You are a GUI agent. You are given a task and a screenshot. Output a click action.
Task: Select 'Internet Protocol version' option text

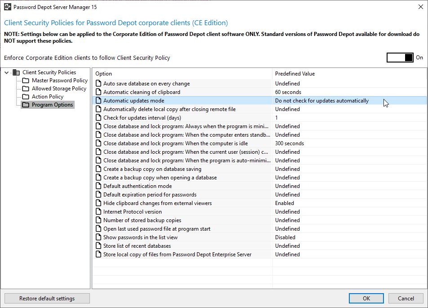(132, 212)
